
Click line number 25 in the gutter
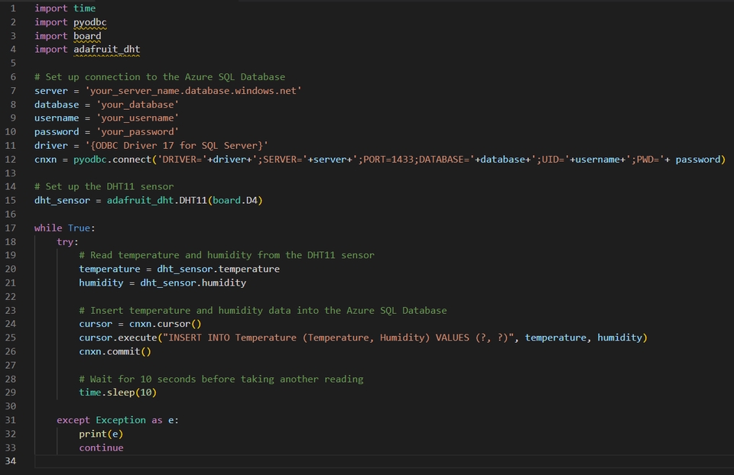(10, 338)
